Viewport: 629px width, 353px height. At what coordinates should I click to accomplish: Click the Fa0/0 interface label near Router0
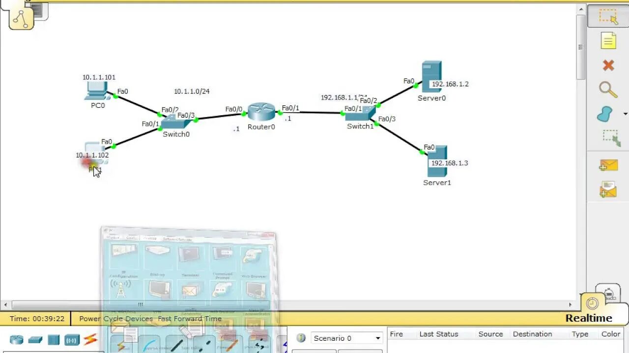234,109
